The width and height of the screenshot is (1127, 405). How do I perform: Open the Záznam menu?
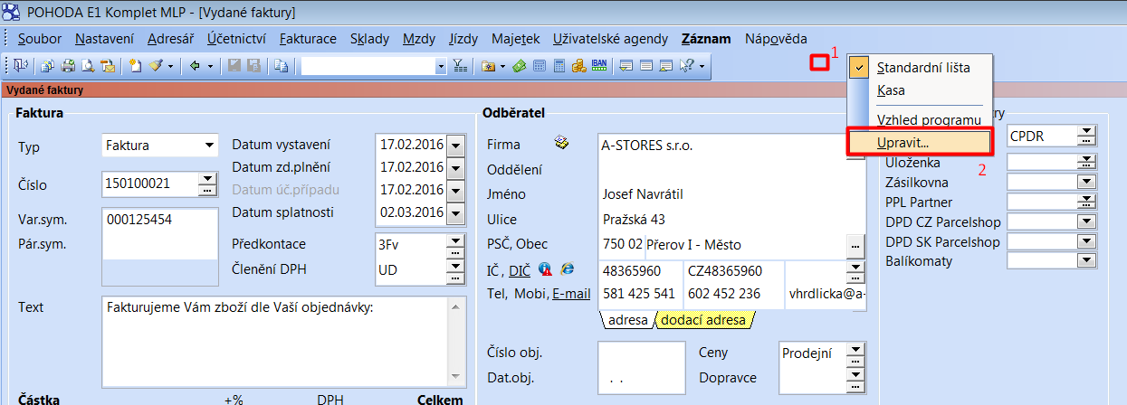pyautogui.click(x=706, y=39)
